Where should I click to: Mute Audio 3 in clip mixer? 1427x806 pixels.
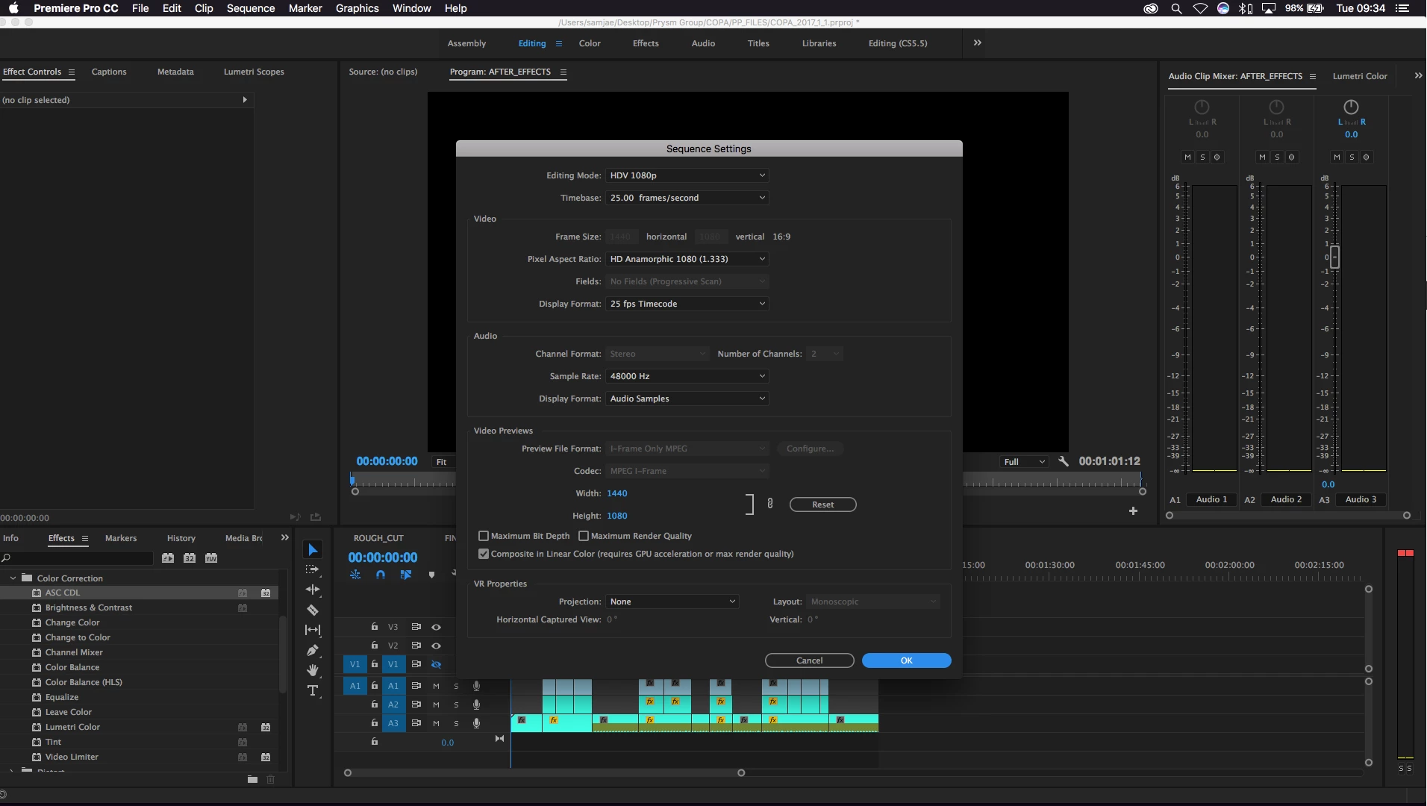pyautogui.click(x=1337, y=157)
